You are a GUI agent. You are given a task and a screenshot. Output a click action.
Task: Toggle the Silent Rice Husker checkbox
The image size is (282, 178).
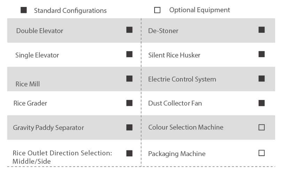(x=261, y=54)
